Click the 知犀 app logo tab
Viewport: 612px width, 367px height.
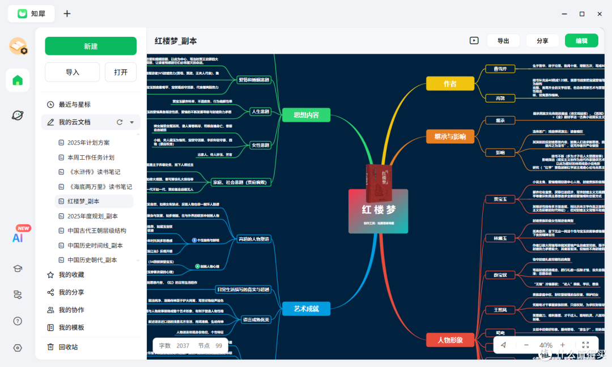pyautogui.click(x=31, y=14)
